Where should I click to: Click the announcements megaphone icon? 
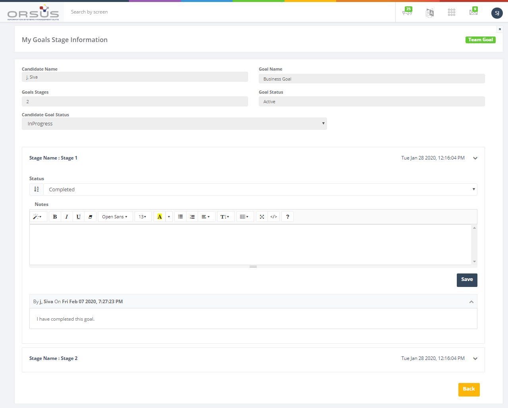point(407,12)
